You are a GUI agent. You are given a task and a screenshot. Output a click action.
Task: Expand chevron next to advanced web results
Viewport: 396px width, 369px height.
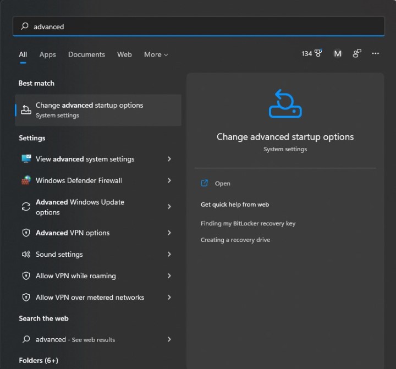[x=169, y=339]
